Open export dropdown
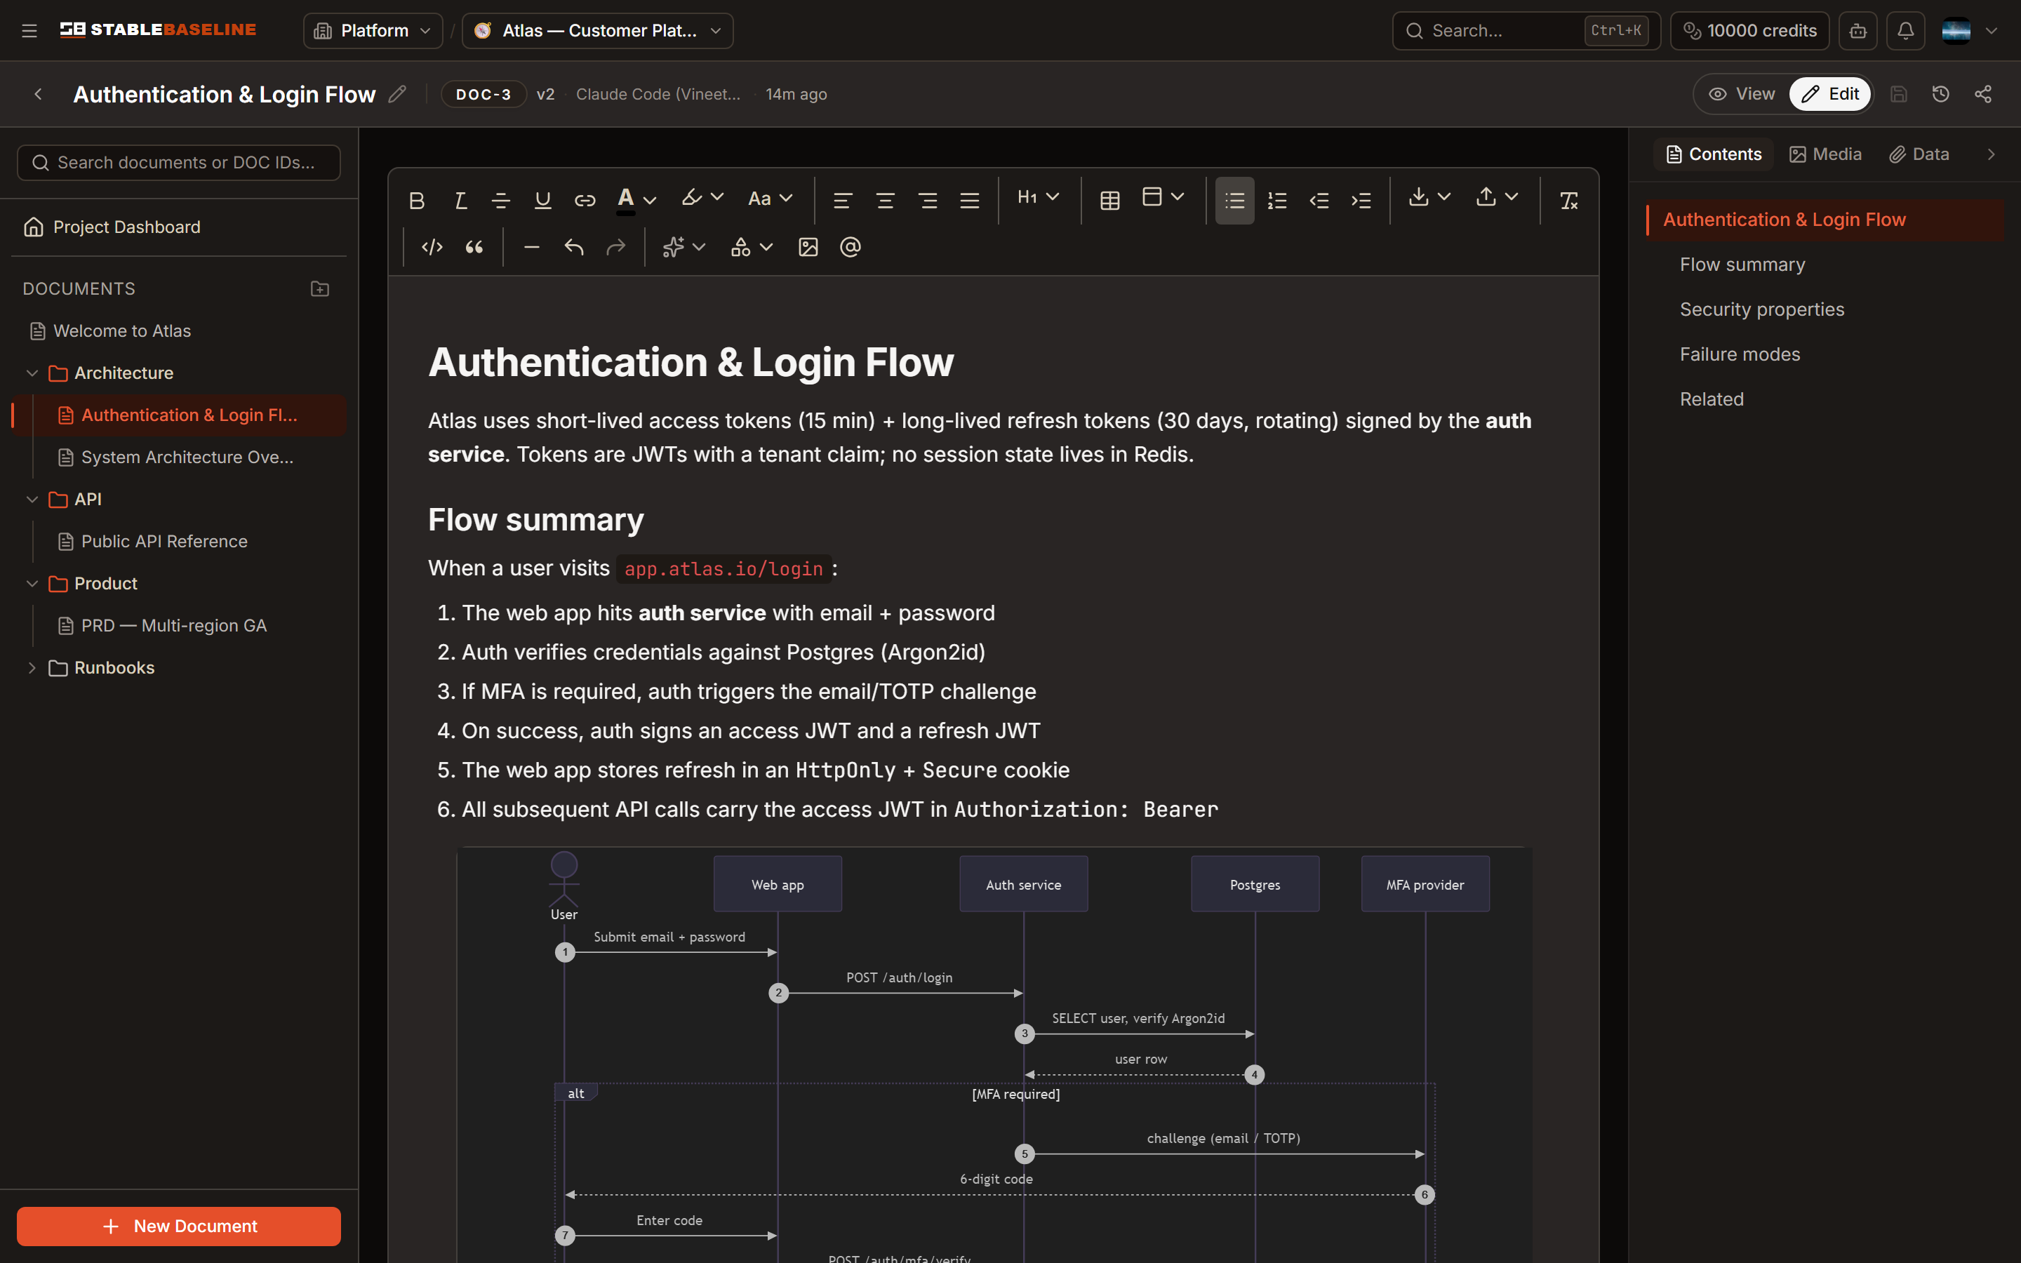 (1497, 197)
